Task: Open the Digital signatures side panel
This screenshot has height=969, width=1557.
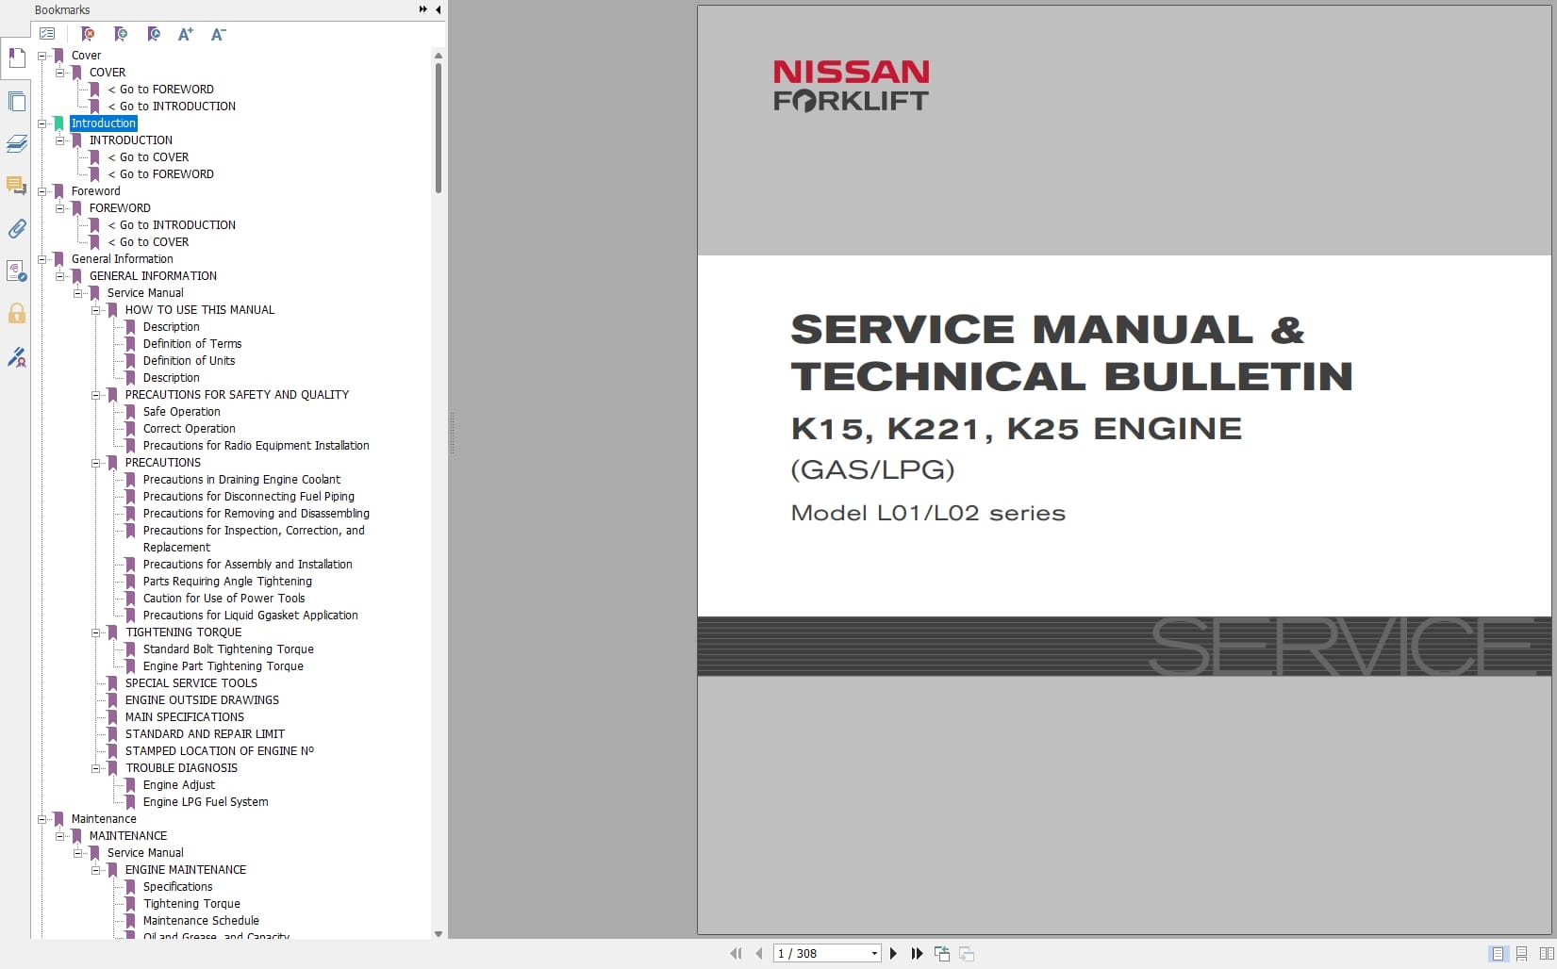Action: [16, 271]
